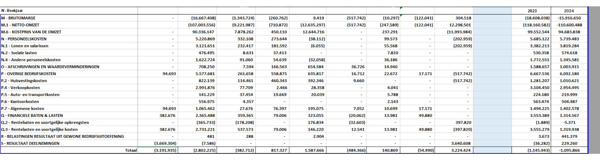Click the light-blue shaded cell in Totaal row
The image size is (600, 168).
(x=492, y=150)
